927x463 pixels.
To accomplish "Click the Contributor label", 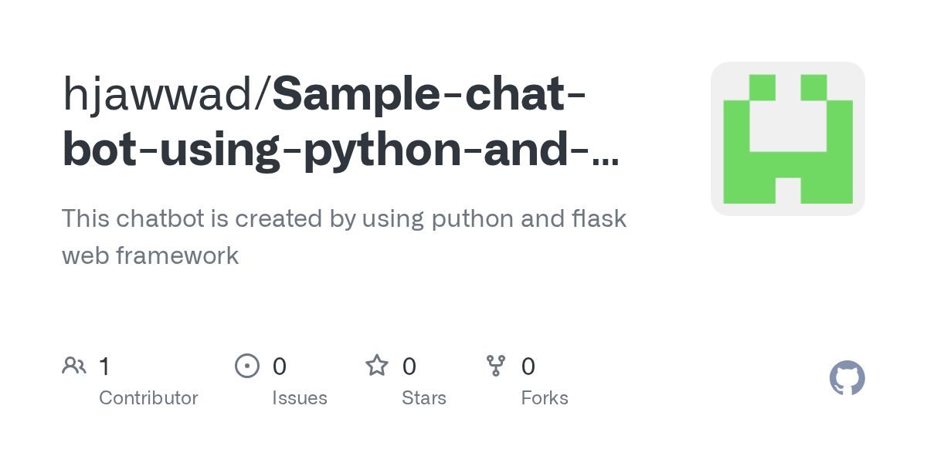I will tap(148, 398).
